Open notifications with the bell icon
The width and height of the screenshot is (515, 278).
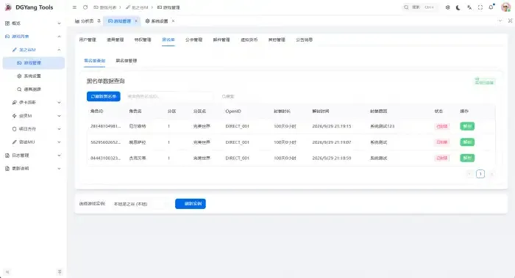click(491, 7)
